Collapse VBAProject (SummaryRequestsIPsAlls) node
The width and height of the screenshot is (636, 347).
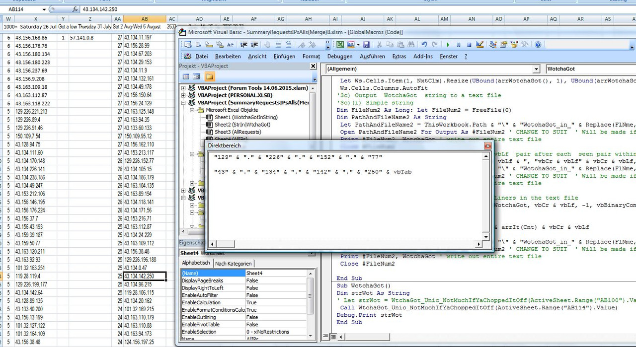(183, 103)
